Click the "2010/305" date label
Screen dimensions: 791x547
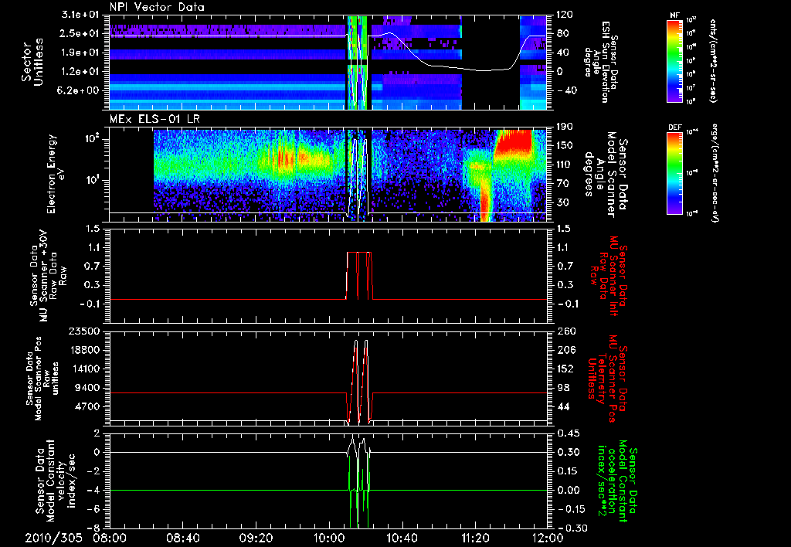[x=53, y=538]
